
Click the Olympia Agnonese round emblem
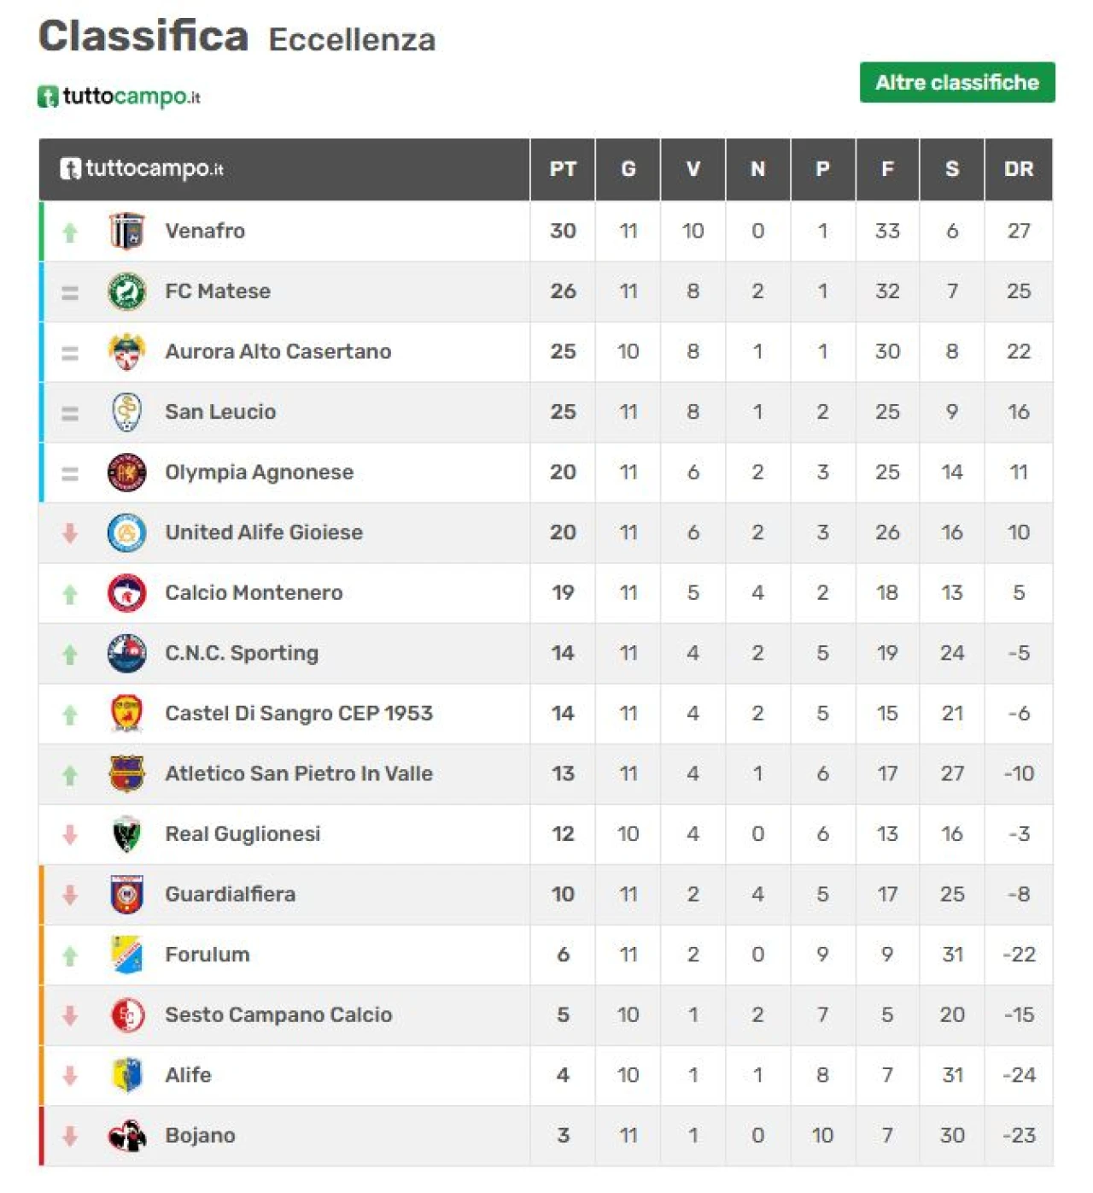coord(126,473)
